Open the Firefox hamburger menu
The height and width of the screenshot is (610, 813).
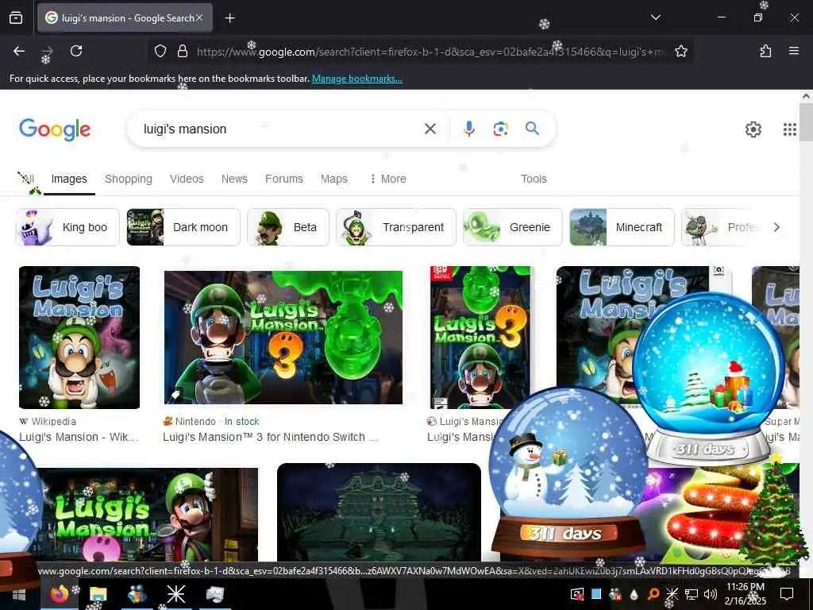click(x=794, y=51)
